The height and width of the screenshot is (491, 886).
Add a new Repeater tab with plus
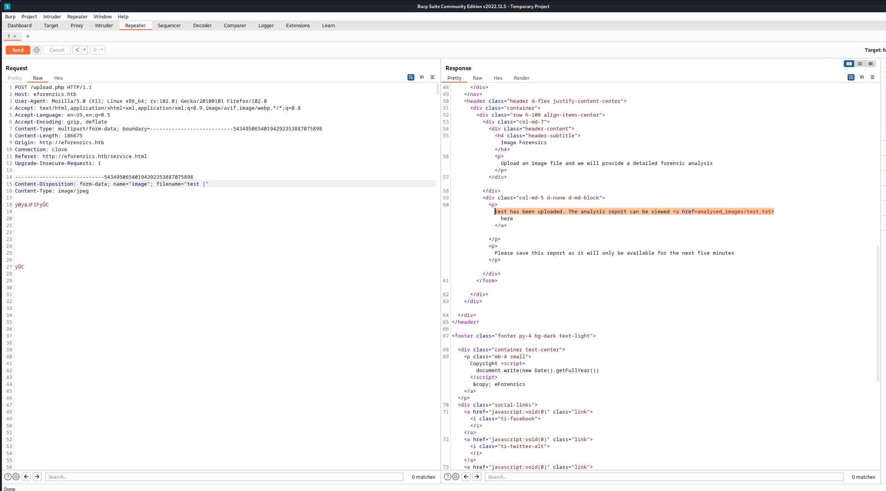[x=28, y=36]
